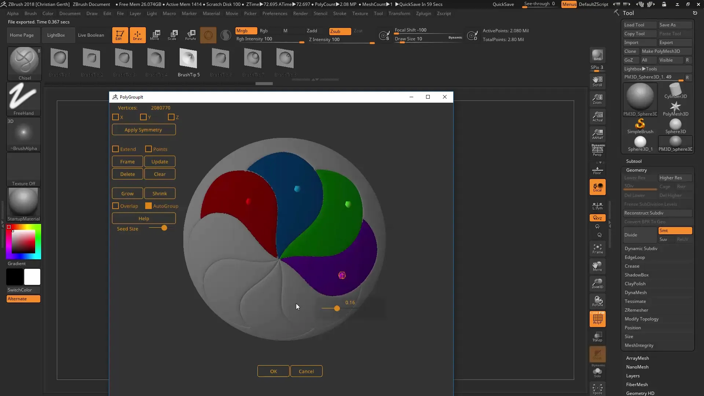Click the Xpose icon
This screenshot has width=704, height=396.
pos(597,389)
